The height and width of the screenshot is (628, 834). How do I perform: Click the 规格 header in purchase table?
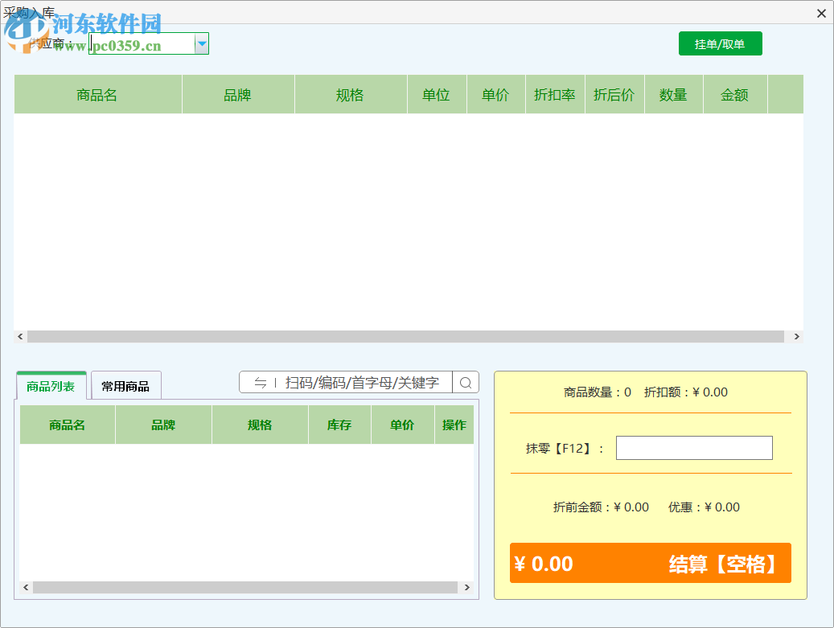point(351,95)
